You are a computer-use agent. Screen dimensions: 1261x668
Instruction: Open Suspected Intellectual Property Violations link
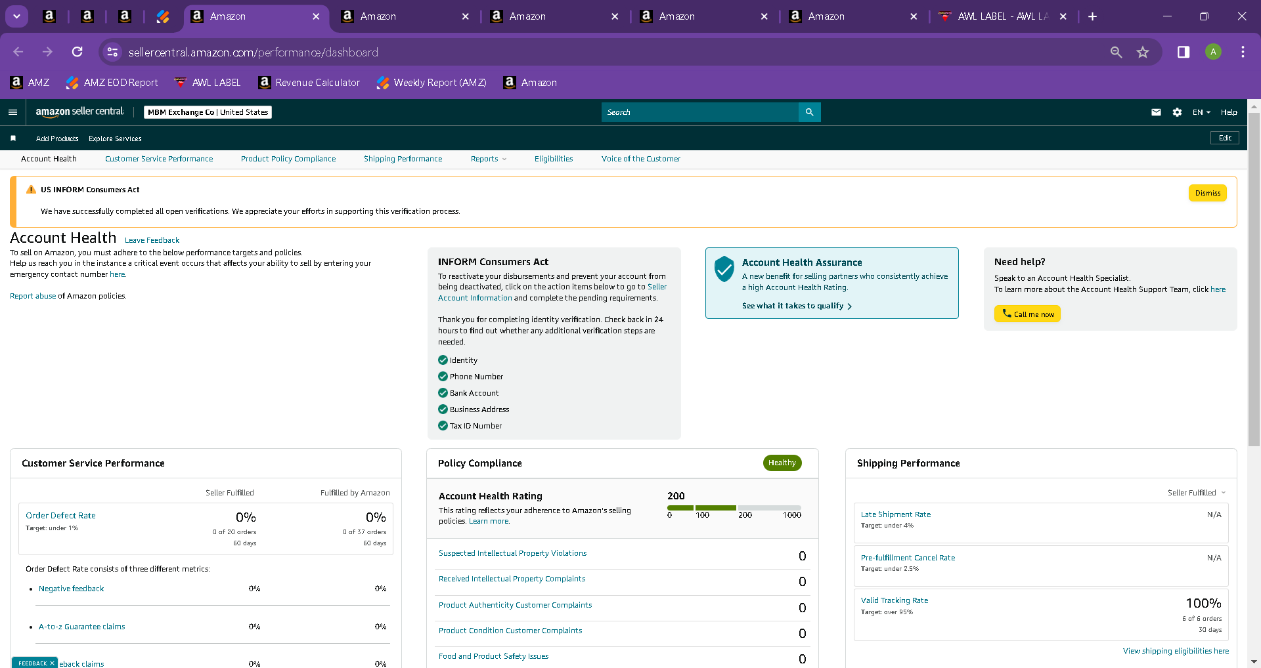(x=512, y=553)
